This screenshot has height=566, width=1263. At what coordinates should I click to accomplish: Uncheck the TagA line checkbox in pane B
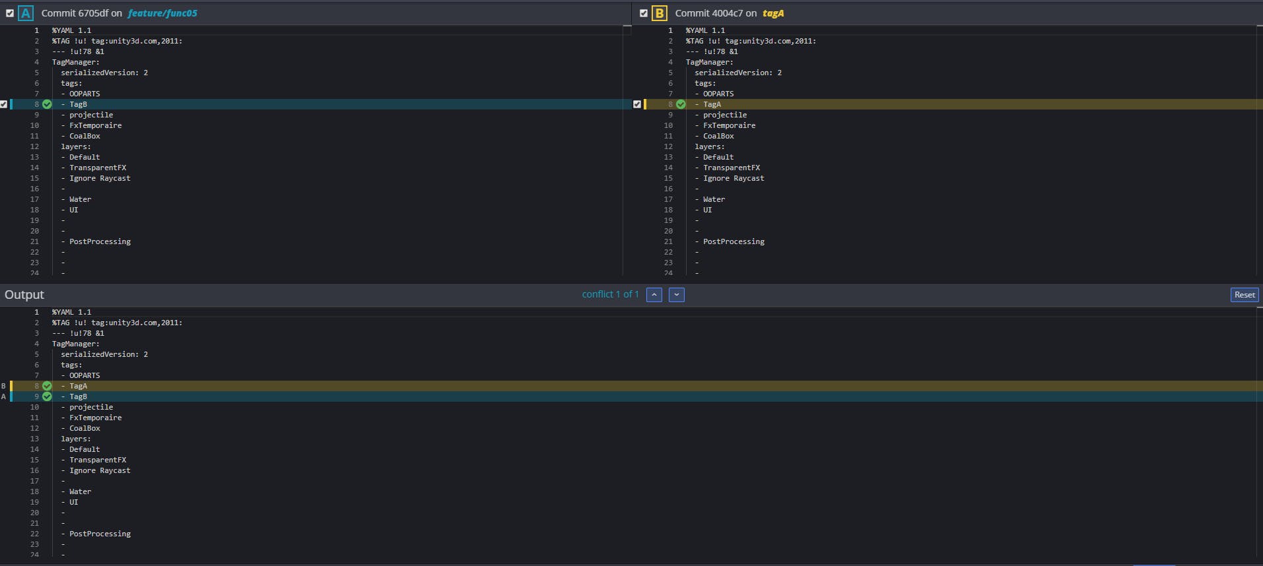point(637,104)
